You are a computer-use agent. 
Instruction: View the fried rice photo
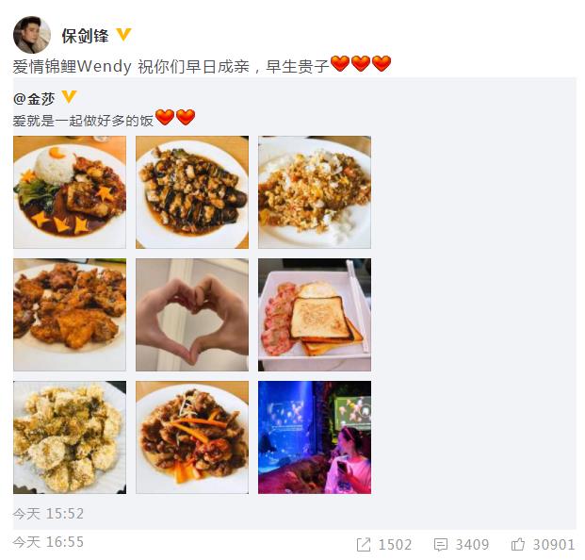pos(315,192)
